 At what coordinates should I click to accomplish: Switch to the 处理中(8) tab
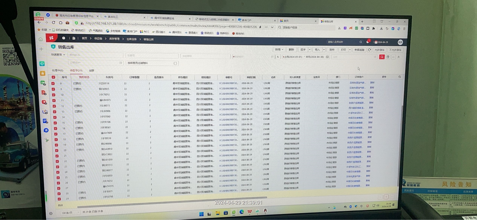58,70
